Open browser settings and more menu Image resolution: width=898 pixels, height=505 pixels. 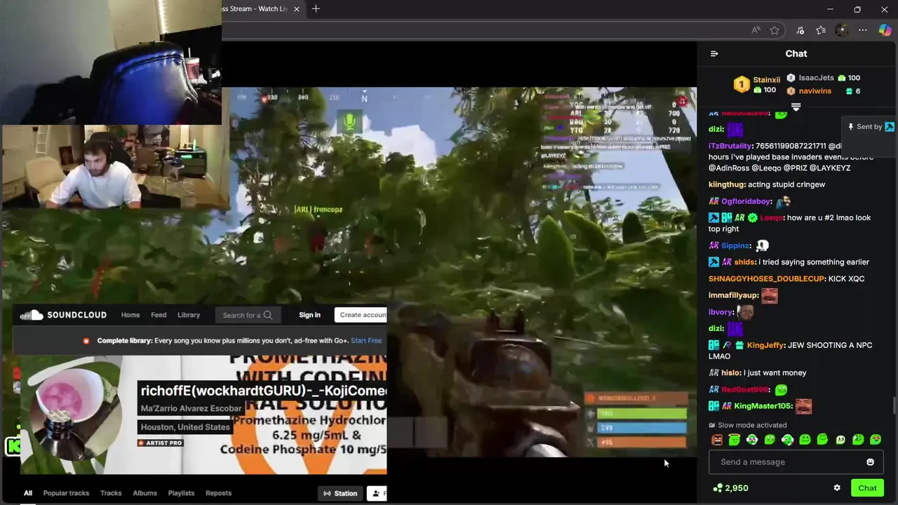tap(863, 30)
